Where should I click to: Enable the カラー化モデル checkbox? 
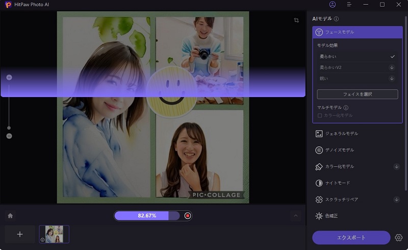click(x=320, y=115)
